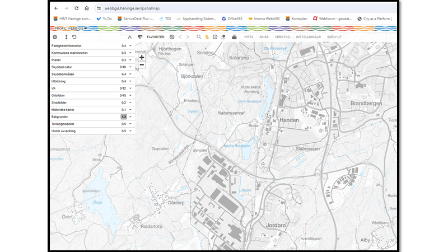This screenshot has width=448, height=252.
Task: Click the heart icon beside Favoriter
Action: click(140, 37)
